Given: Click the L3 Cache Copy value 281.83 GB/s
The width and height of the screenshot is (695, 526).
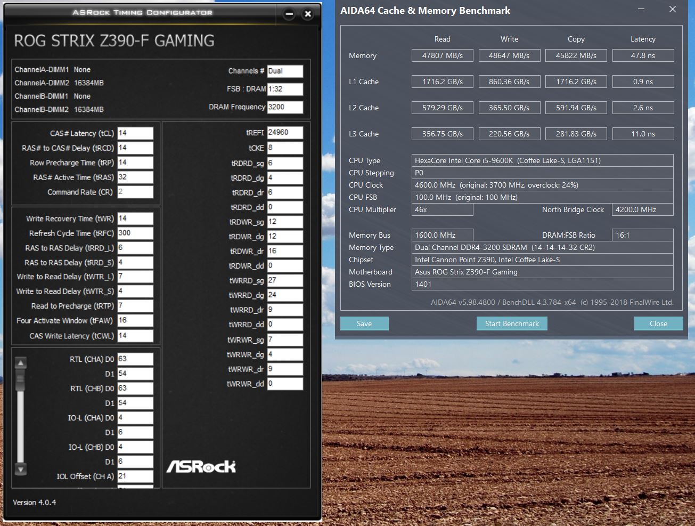Looking at the screenshot, I should click(x=576, y=134).
